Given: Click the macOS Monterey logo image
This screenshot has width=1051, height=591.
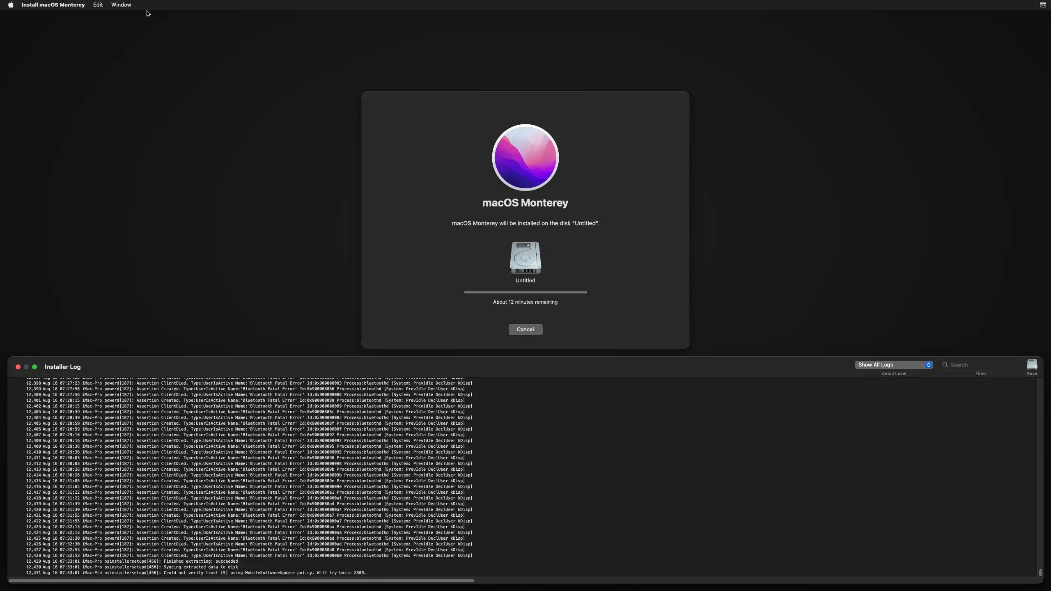Looking at the screenshot, I should pyautogui.click(x=525, y=158).
